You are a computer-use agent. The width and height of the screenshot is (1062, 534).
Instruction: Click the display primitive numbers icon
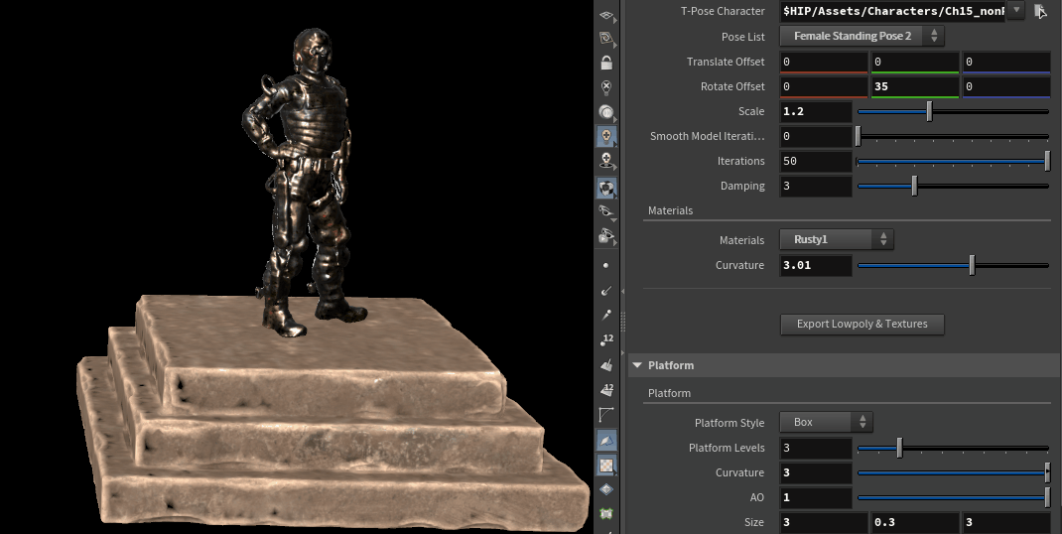606,388
